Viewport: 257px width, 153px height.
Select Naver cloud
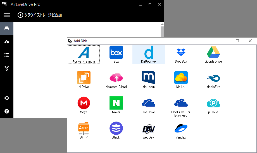pyautogui.click(x=116, y=105)
